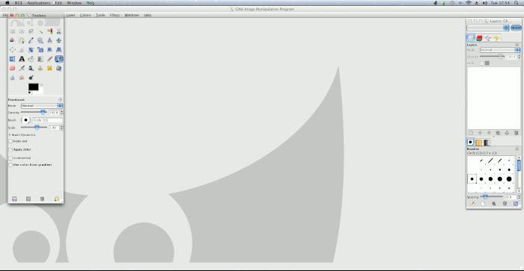Viewport: 524px width, 271px height.
Task: Click the brush Spacing slider
Action: click(491, 197)
